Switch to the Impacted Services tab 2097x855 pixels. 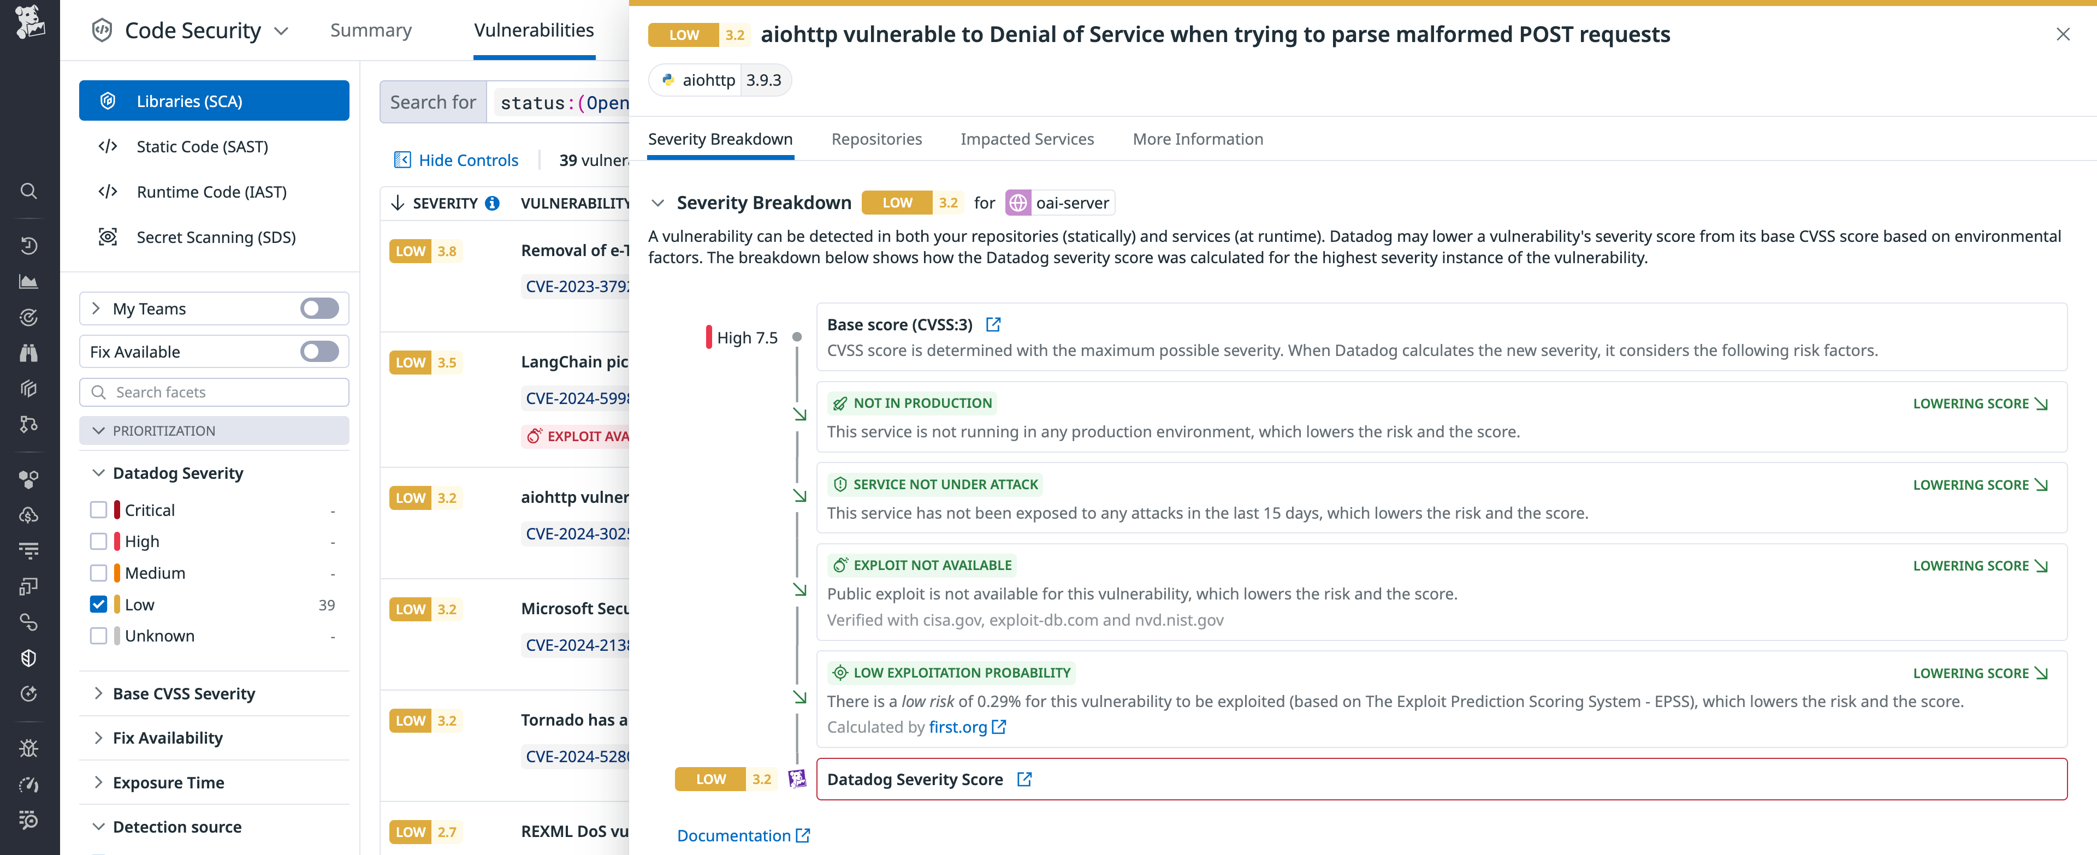click(1027, 138)
